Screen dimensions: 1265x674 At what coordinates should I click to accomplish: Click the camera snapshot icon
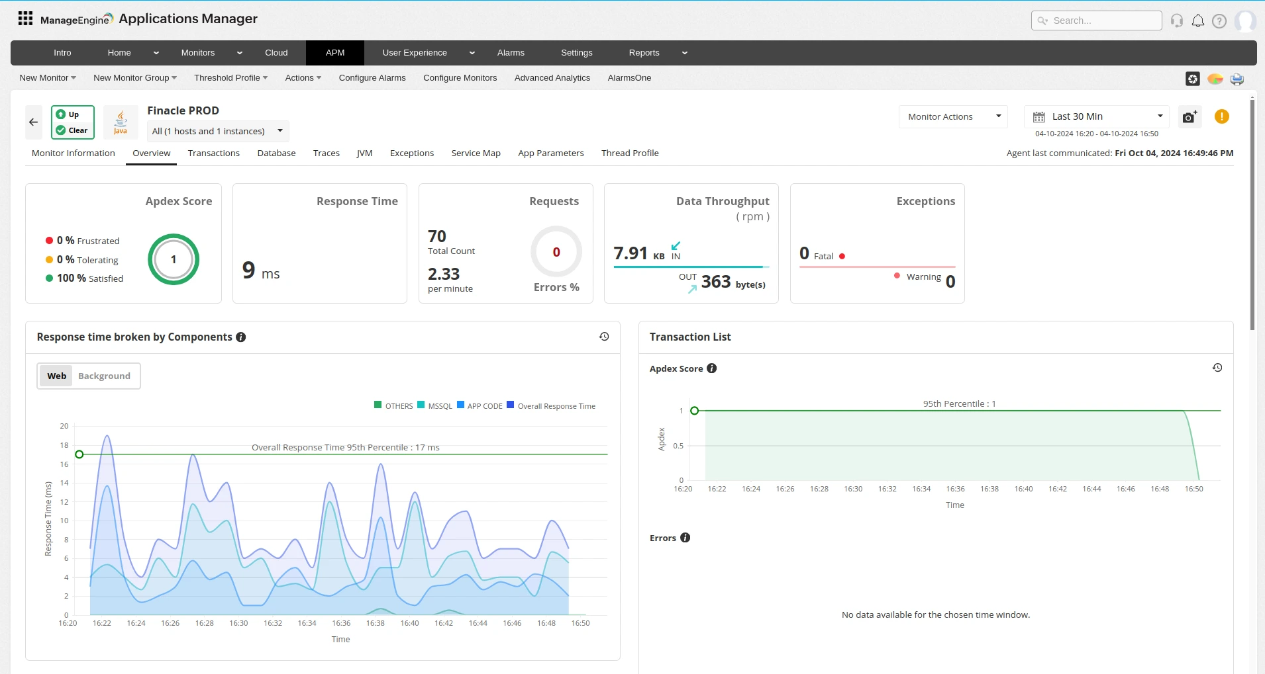1189,117
